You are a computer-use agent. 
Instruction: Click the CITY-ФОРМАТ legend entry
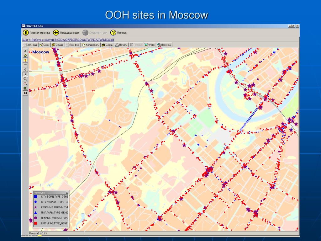55,202
